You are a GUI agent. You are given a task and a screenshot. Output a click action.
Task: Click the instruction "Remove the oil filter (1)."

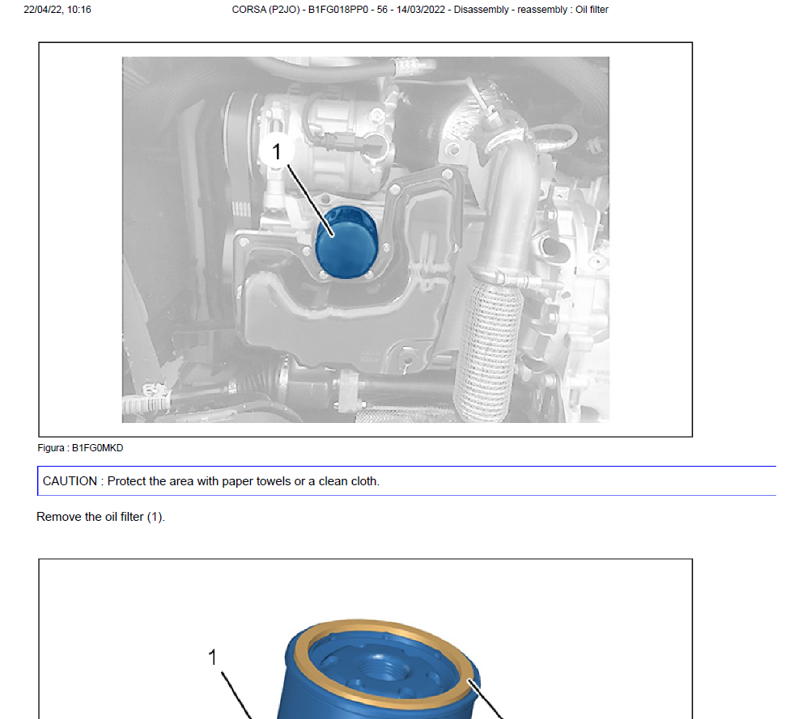[x=100, y=517]
